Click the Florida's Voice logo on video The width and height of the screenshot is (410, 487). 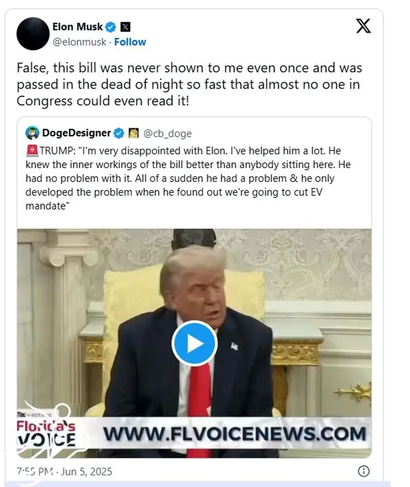click(46, 433)
